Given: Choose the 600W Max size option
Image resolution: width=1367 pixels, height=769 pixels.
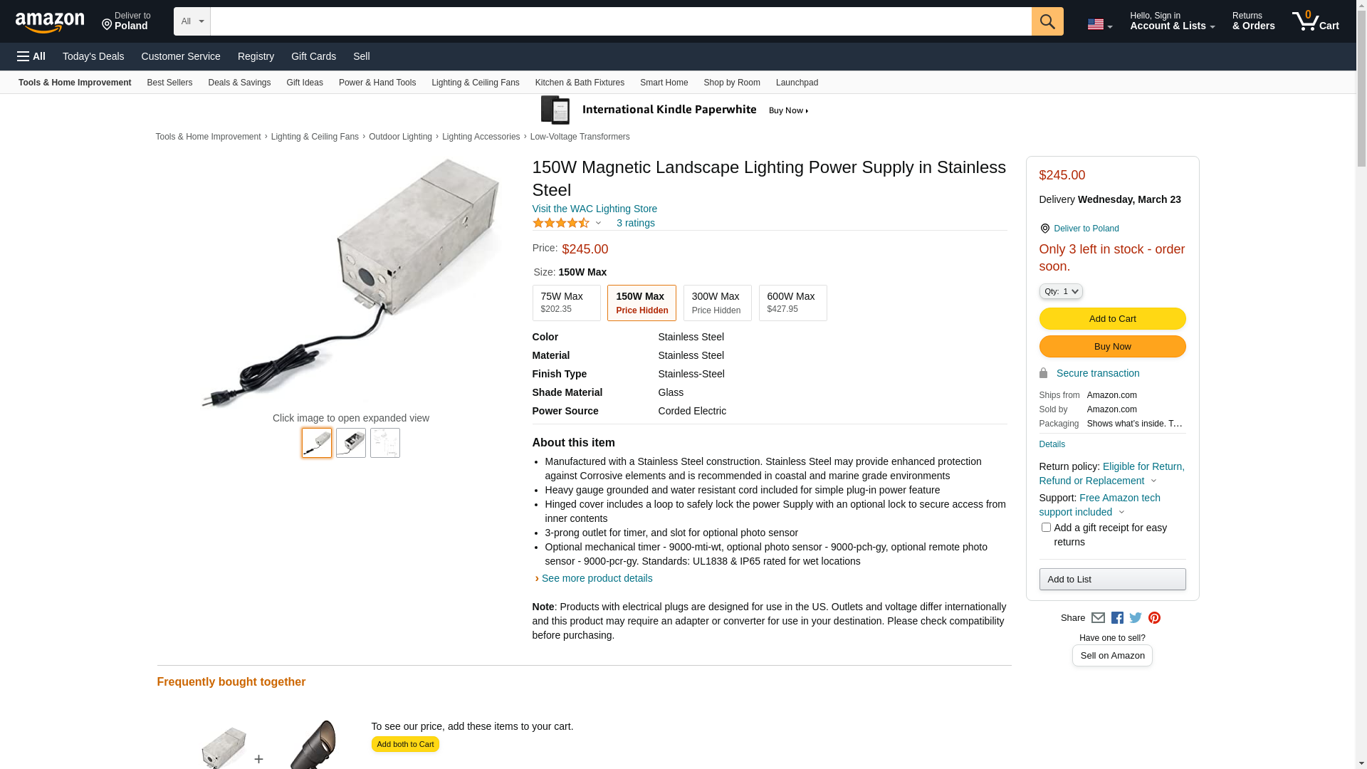Looking at the screenshot, I should pos(792,303).
